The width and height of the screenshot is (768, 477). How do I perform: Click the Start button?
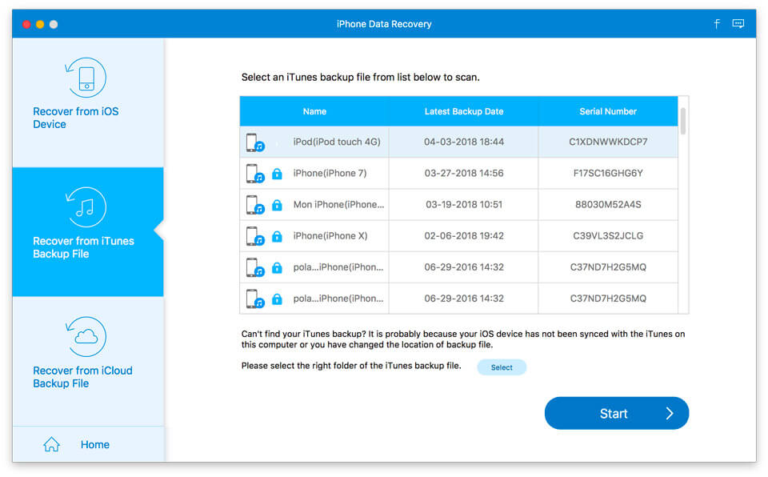(x=616, y=413)
